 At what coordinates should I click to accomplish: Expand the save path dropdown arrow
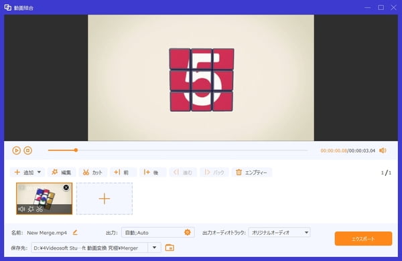click(x=154, y=248)
